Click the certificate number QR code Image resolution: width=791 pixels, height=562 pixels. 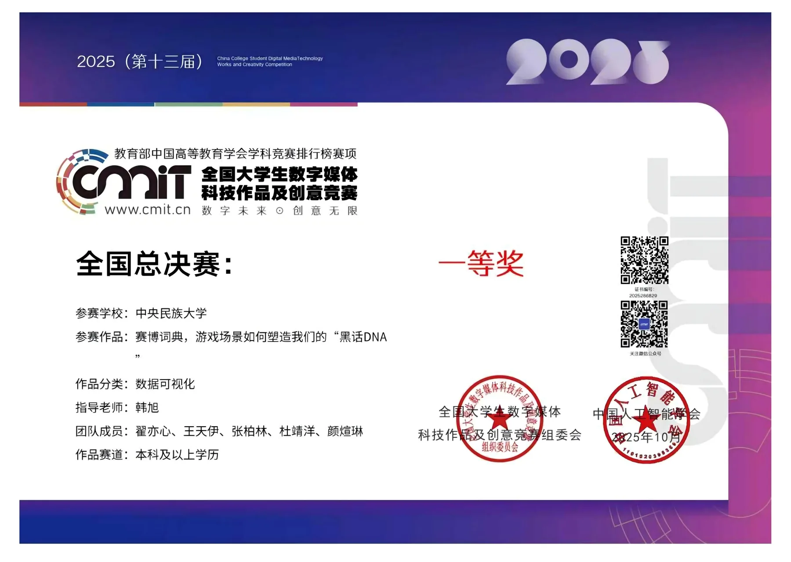click(644, 260)
